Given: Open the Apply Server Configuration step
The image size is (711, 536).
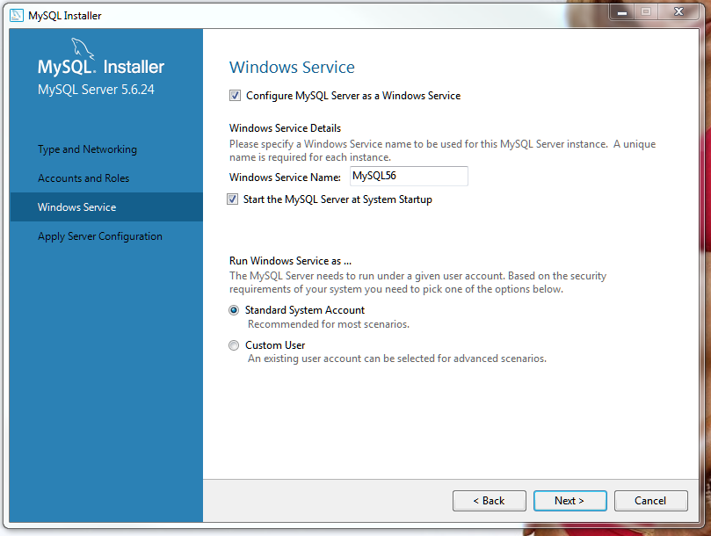Looking at the screenshot, I should (x=100, y=236).
